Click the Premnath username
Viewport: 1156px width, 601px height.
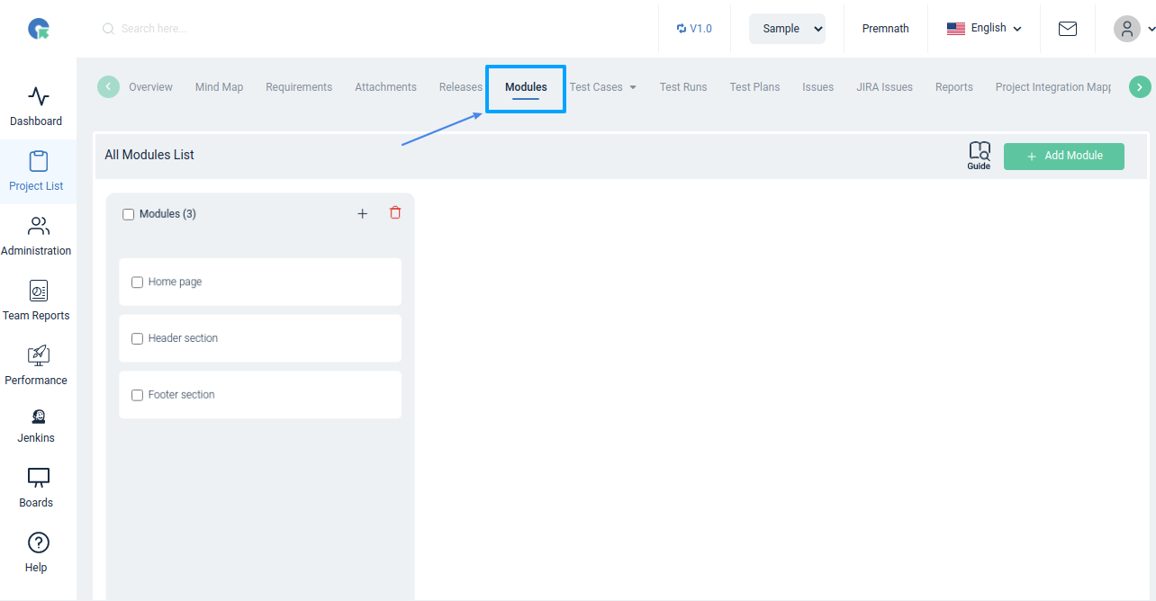coord(885,29)
